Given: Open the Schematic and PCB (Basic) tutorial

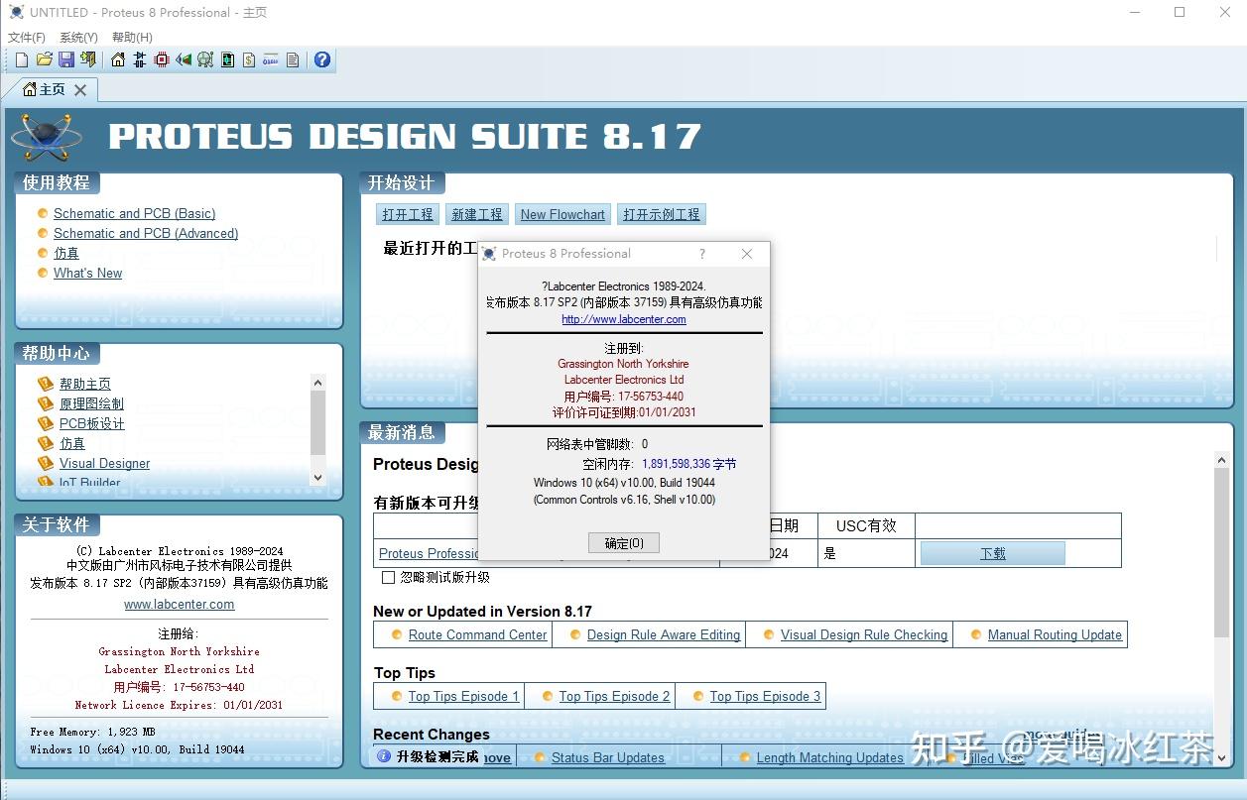Looking at the screenshot, I should tap(134, 212).
